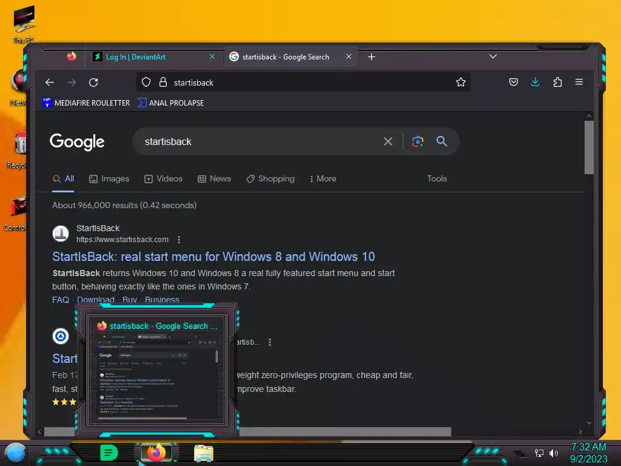Click the padlock site info icon

[x=163, y=83]
